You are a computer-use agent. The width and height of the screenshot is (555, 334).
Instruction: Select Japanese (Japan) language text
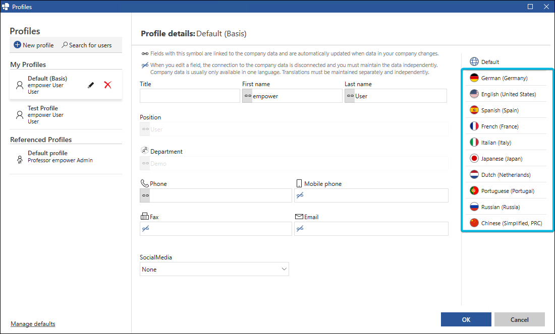tap(502, 159)
